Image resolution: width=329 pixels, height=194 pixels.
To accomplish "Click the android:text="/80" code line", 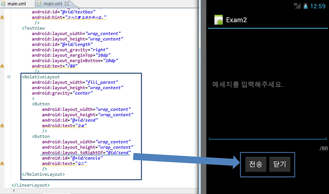I will click(54, 66).
